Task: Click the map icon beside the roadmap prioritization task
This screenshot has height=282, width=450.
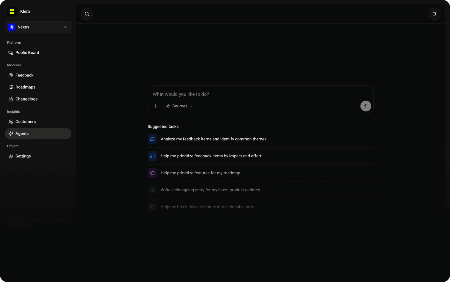Action: click(152, 173)
